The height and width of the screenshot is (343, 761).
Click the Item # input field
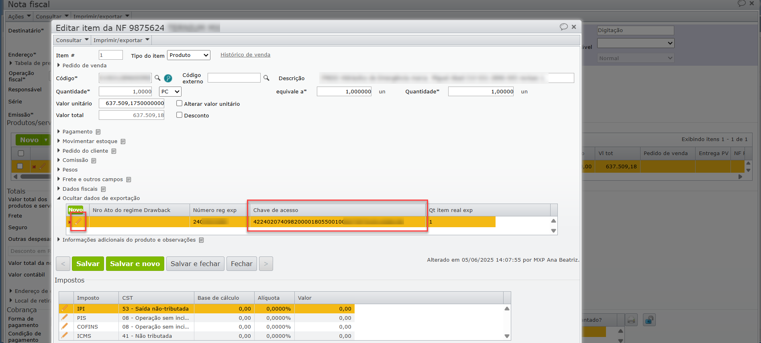coord(110,55)
